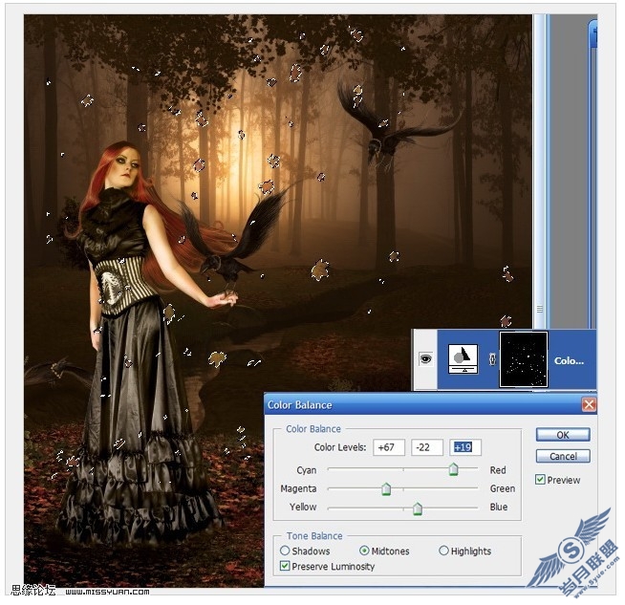
Task: Select the Midtones tone option
Action: (x=364, y=551)
